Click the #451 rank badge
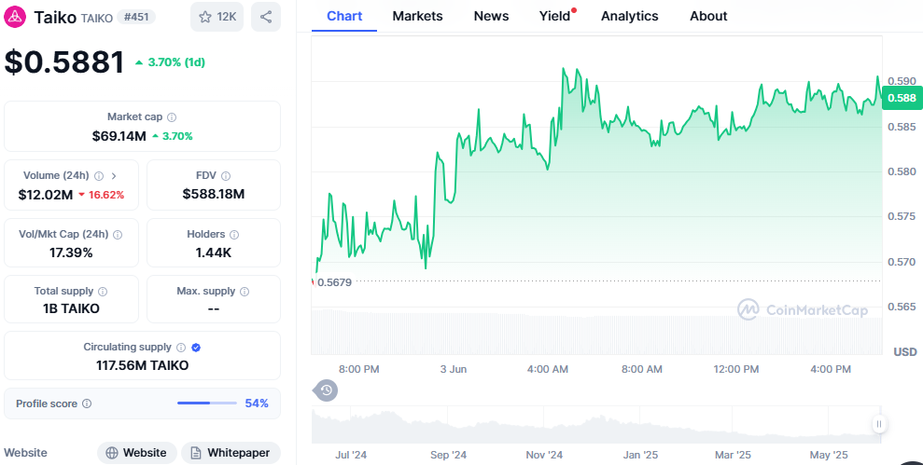This screenshot has height=465, width=923. (x=136, y=17)
